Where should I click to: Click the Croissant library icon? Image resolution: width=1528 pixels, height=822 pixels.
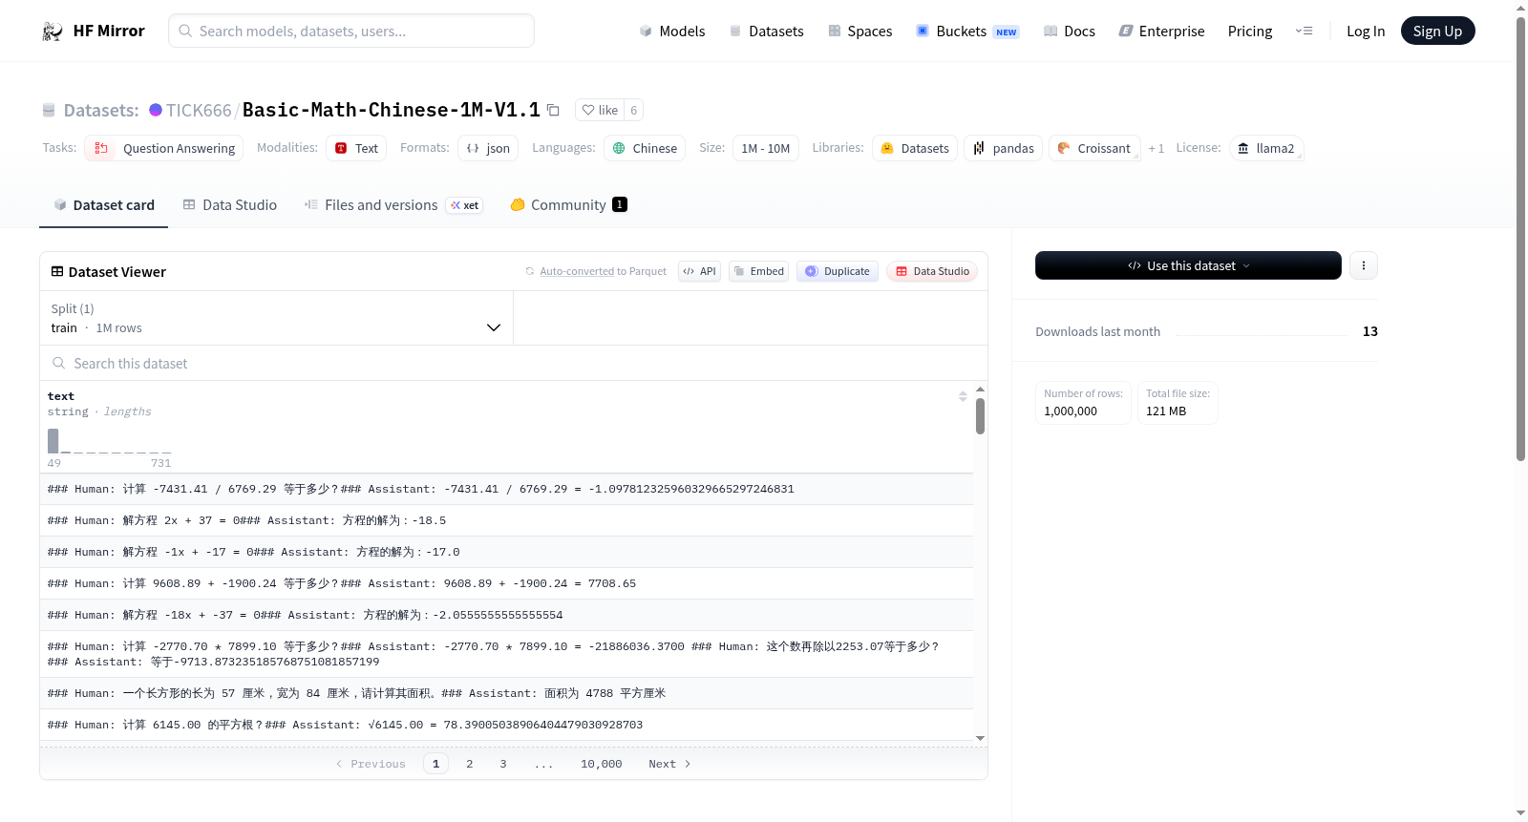pyautogui.click(x=1064, y=148)
